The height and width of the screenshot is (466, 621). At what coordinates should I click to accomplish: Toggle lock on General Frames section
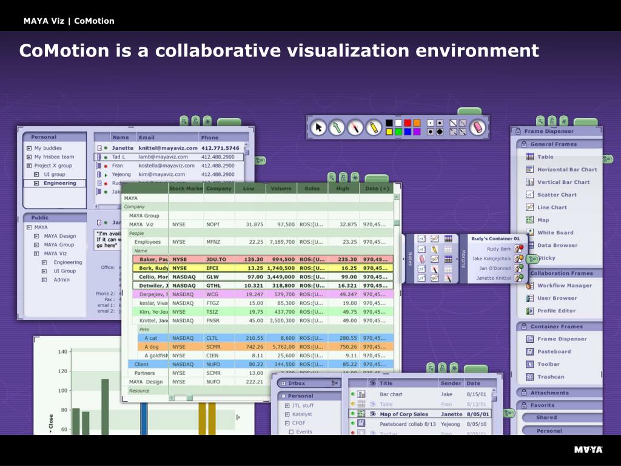(523, 144)
